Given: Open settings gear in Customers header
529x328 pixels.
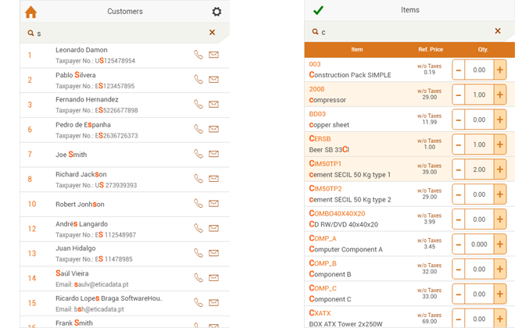Looking at the screenshot, I should click(216, 12).
